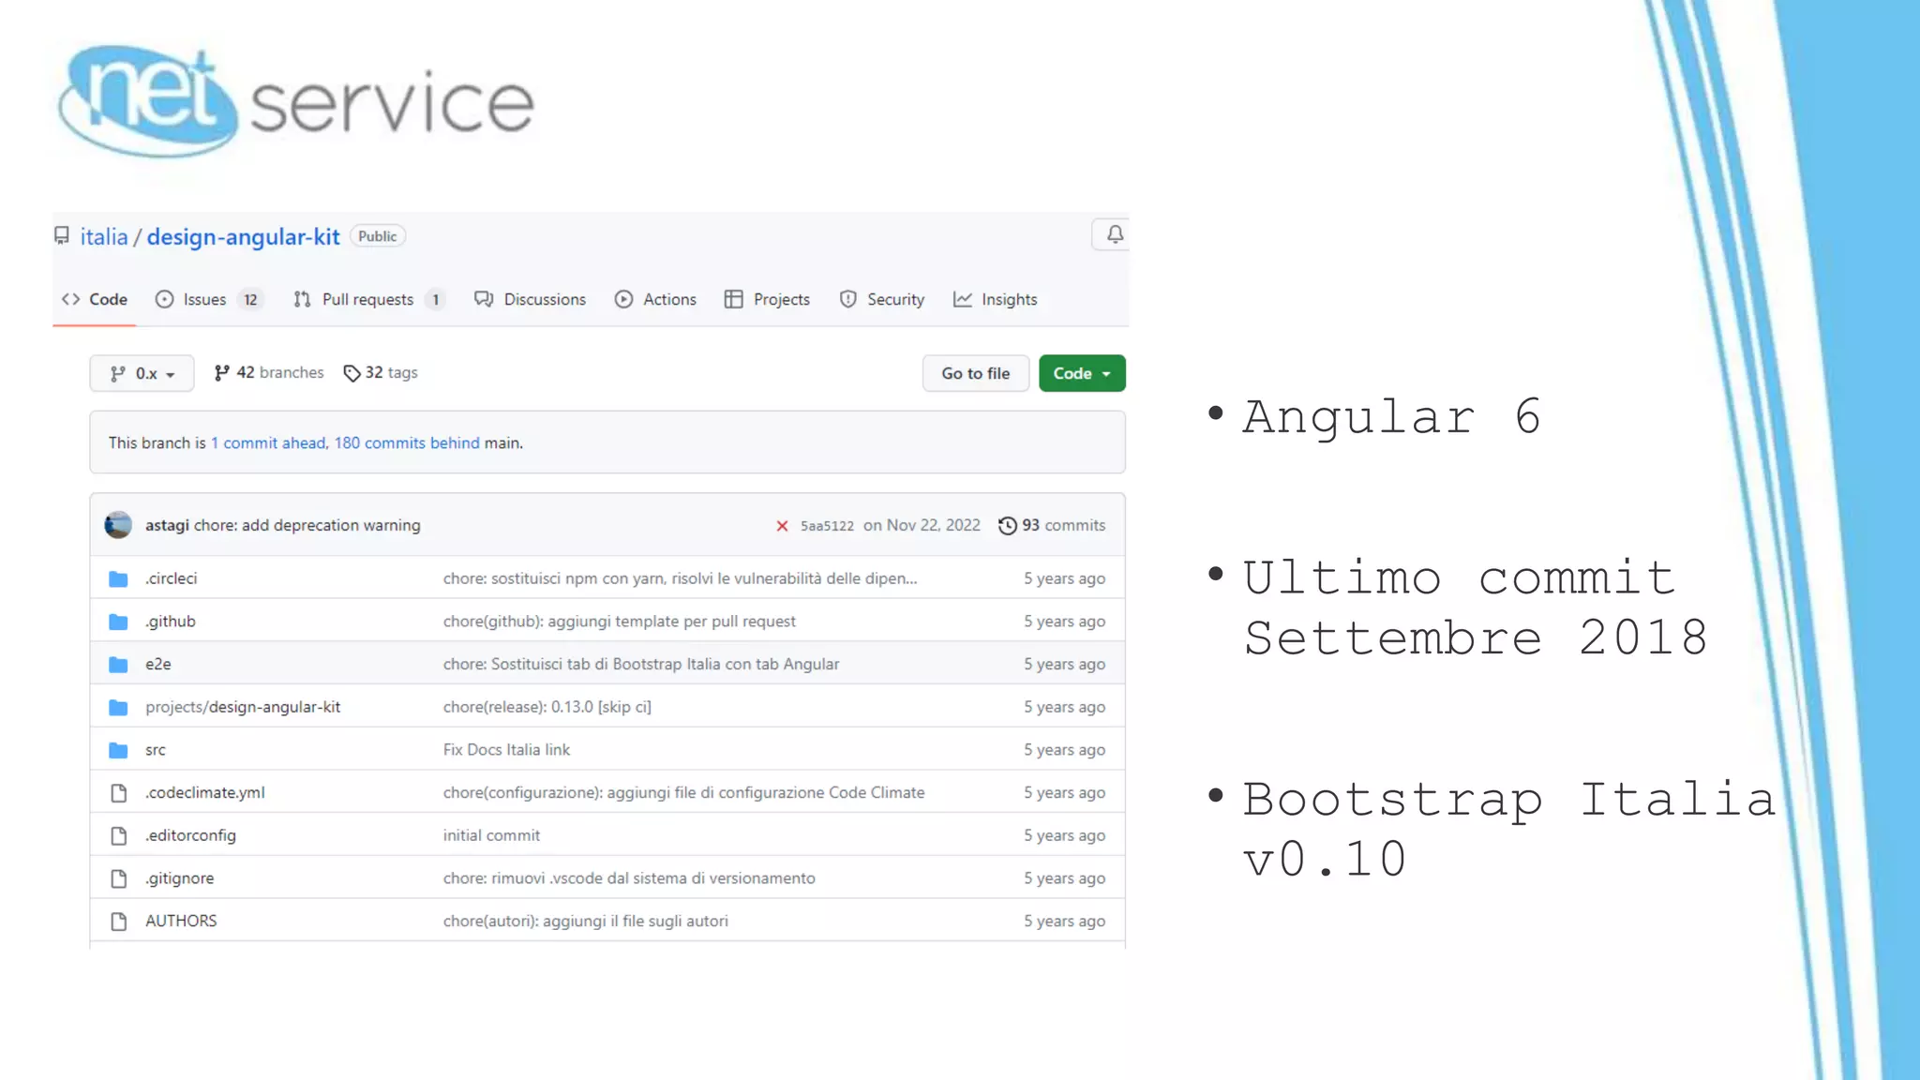Open the Pull requests tab

tap(368, 299)
